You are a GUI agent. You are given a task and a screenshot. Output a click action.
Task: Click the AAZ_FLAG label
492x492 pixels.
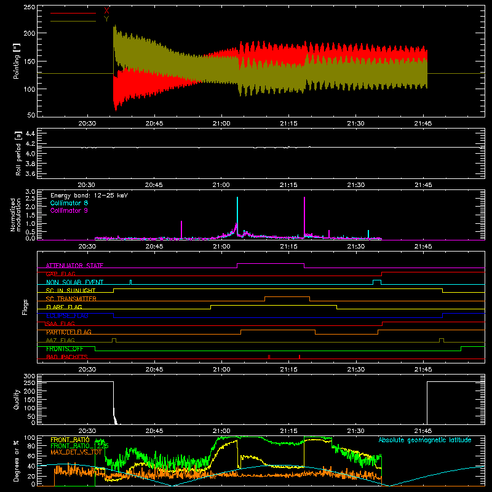click(60, 340)
